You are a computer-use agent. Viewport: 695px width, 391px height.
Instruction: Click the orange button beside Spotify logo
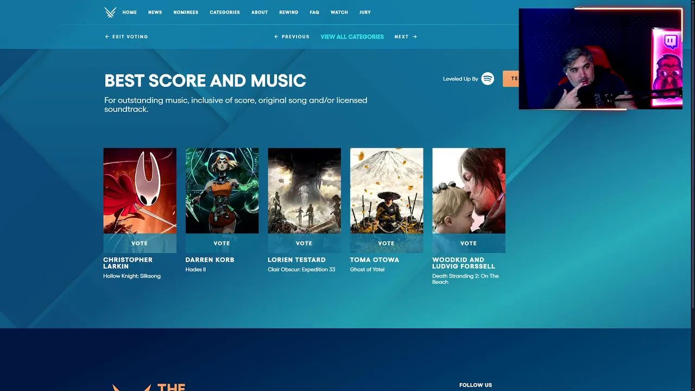pyautogui.click(x=510, y=79)
